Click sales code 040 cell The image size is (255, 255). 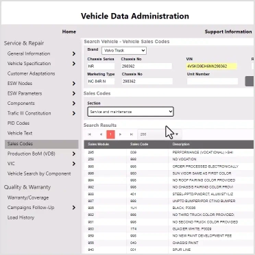(147, 243)
